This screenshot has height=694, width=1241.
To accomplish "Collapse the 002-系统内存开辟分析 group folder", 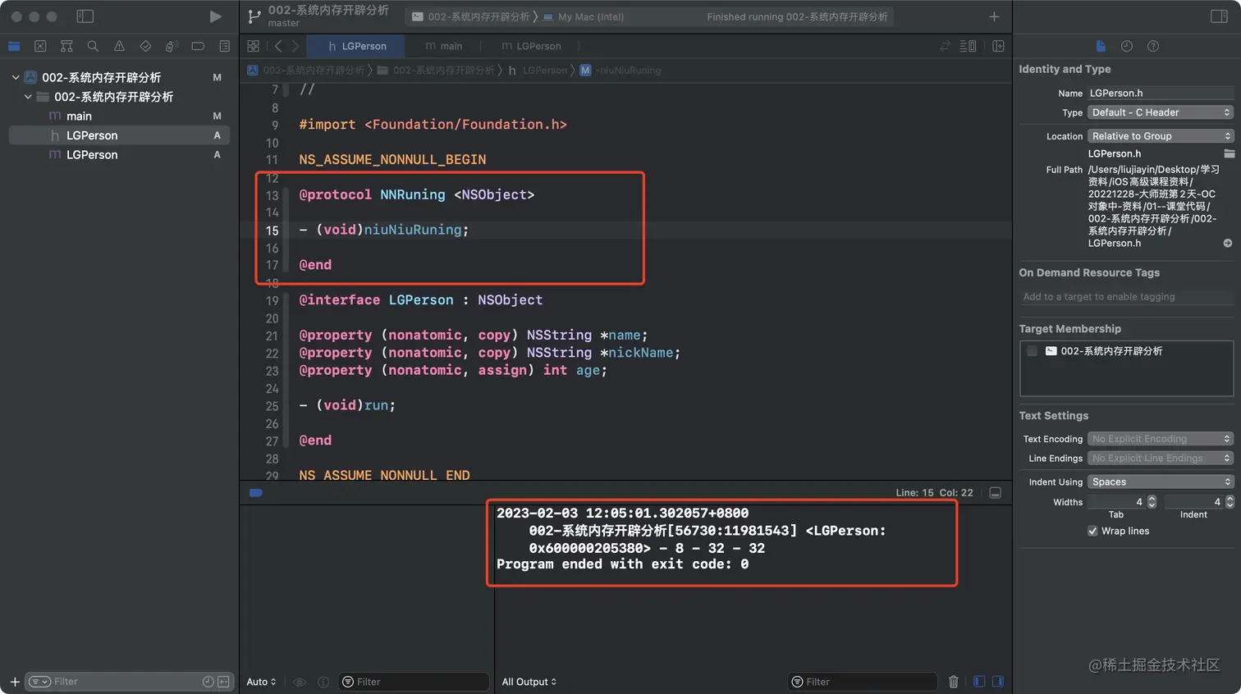I will click(x=28, y=97).
